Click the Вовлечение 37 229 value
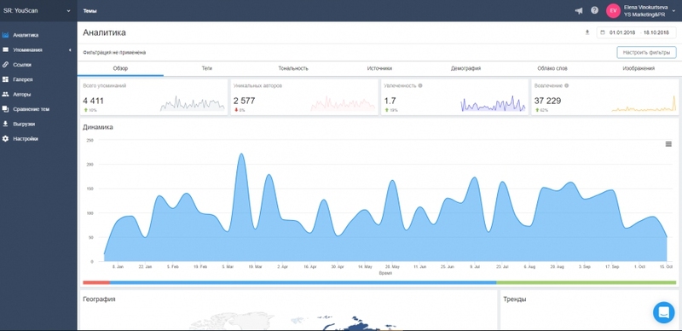The width and height of the screenshot is (682, 331). pyautogui.click(x=547, y=101)
